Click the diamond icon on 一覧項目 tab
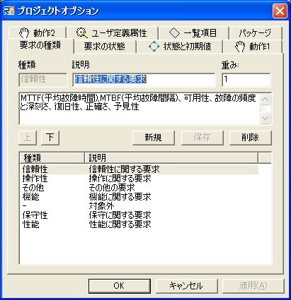Screen dimensions: 291x300 pos(175,32)
